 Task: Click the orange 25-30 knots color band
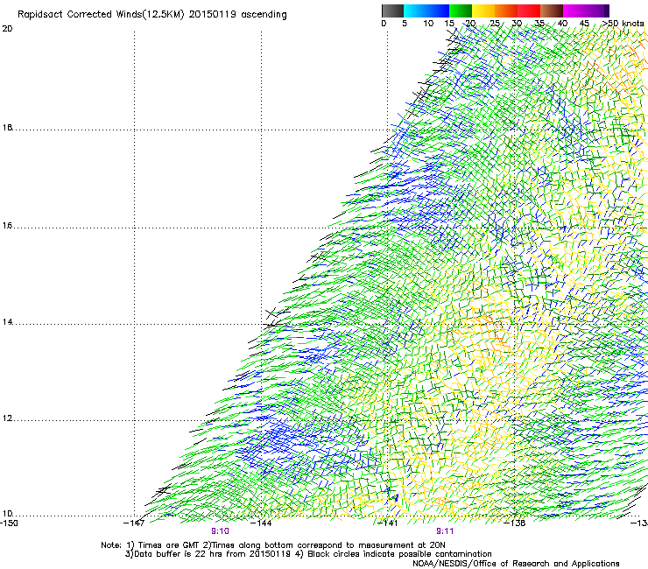[x=506, y=11]
